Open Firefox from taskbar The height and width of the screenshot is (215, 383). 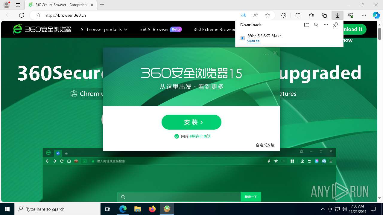pos(152,209)
